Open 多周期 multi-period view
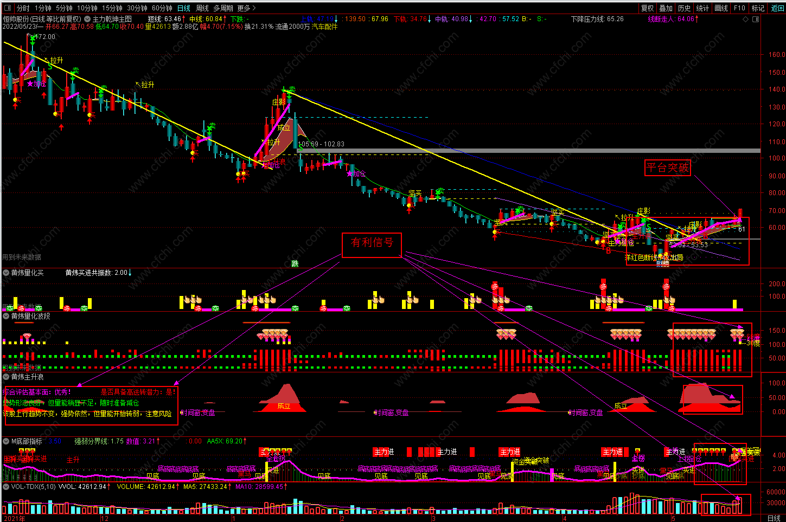786x522 pixels. [x=223, y=8]
